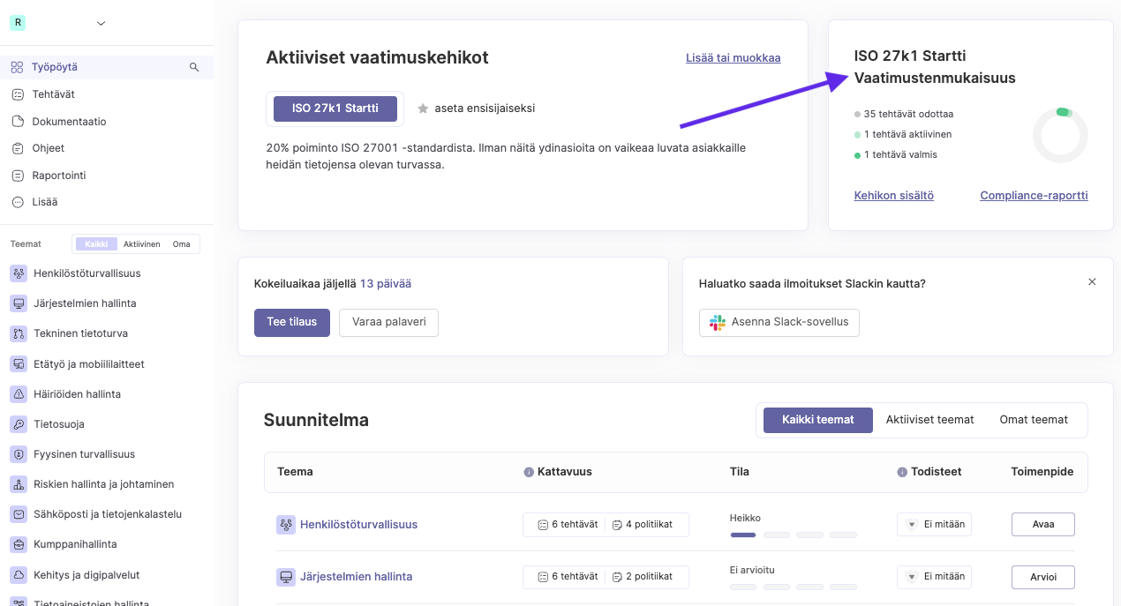Click the Järjestelmien hallinta table row icon
Screen dimensions: 1121x606
coord(286,577)
